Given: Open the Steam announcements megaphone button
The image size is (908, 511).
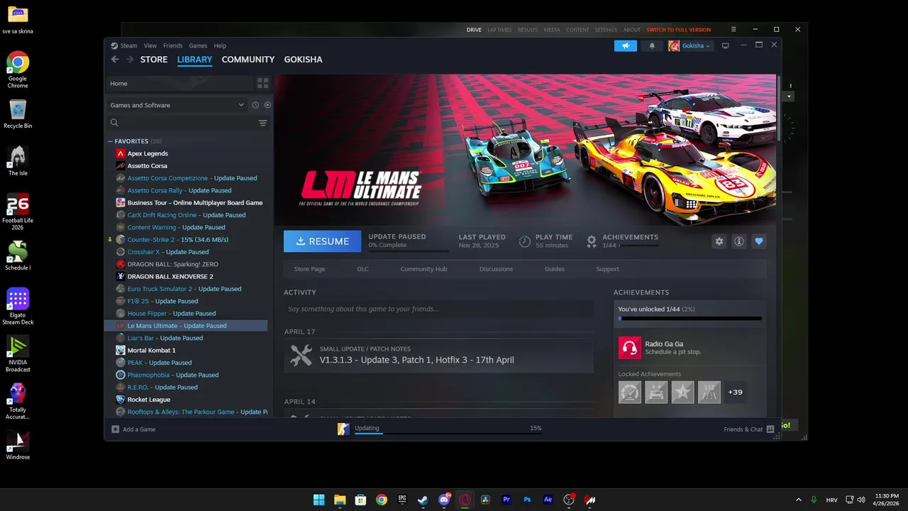Looking at the screenshot, I should click(x=626, y=45).
